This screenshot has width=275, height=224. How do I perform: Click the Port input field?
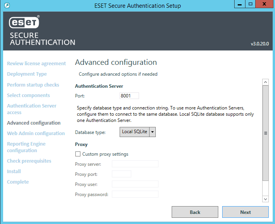pyautogui.click(x=129, y=96)
